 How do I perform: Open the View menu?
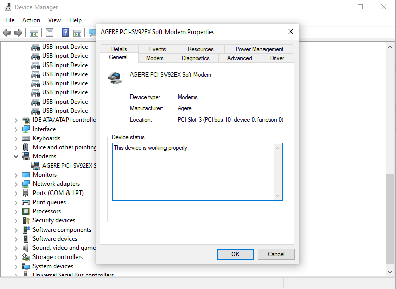(54, 20)
